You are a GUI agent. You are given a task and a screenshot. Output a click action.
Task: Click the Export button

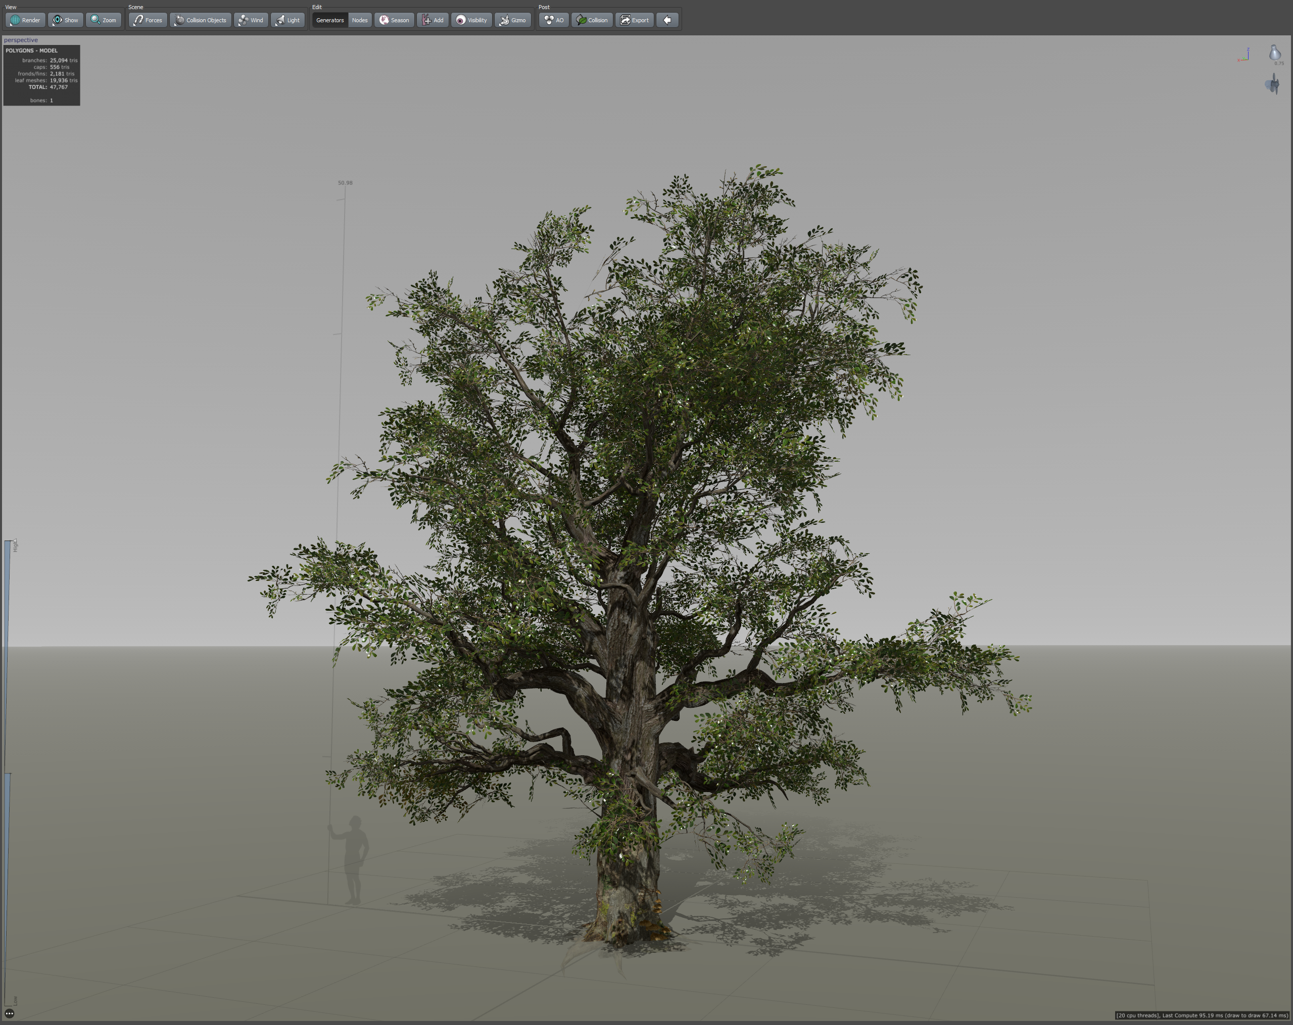[635, 20]
